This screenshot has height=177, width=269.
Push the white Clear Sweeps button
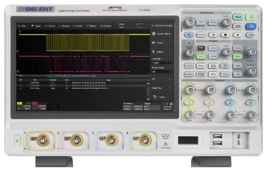coord(238,26)
